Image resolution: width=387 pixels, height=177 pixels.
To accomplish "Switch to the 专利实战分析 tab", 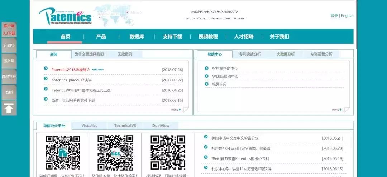I will pos(250,54).
